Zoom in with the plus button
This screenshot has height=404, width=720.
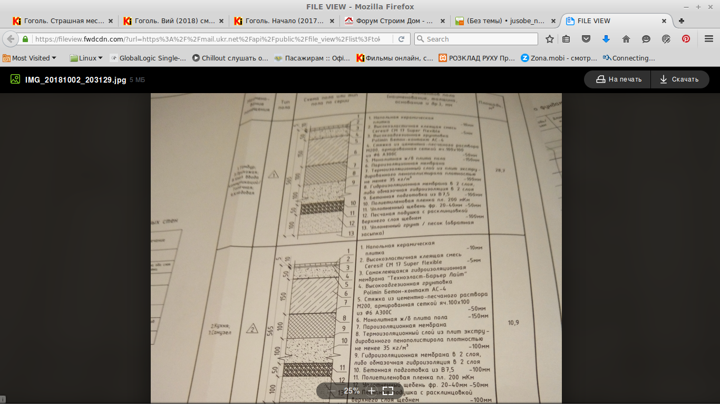click(371, 391)
